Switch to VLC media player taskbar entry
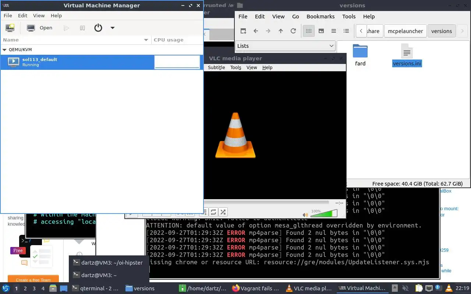471x294 pixels. (x=309, y=288)
